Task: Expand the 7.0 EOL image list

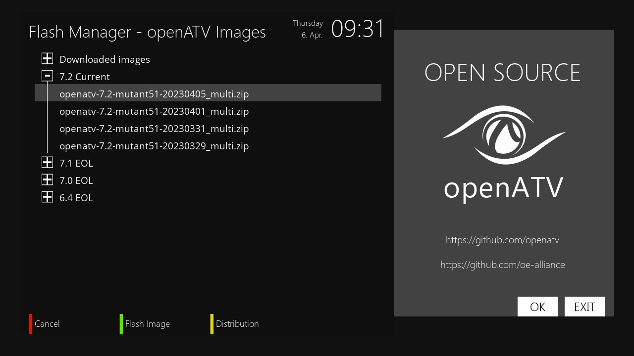Action: click(x=47, y=179)
